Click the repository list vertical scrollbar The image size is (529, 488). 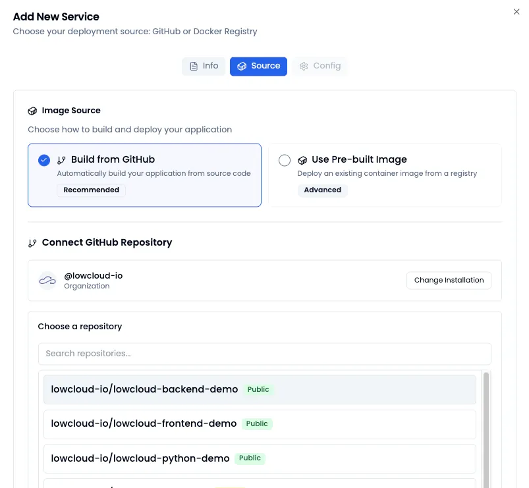486,428
